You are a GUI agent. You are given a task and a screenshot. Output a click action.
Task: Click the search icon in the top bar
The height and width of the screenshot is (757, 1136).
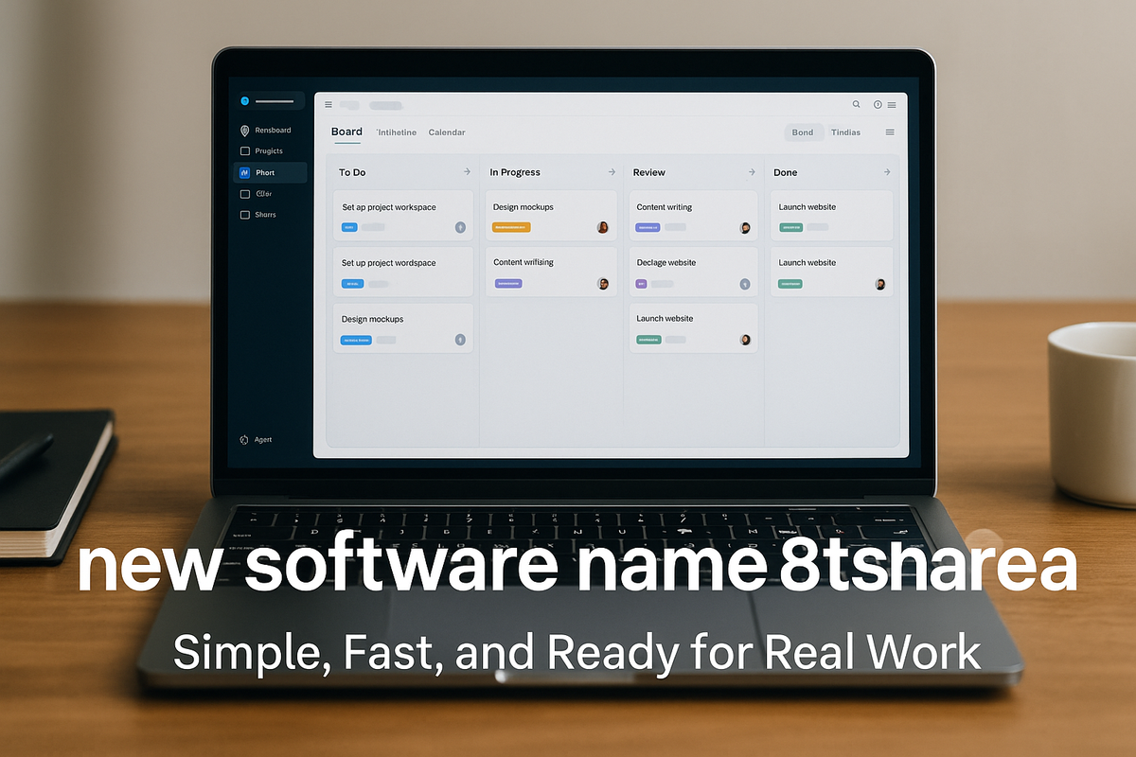click(856, 104)
